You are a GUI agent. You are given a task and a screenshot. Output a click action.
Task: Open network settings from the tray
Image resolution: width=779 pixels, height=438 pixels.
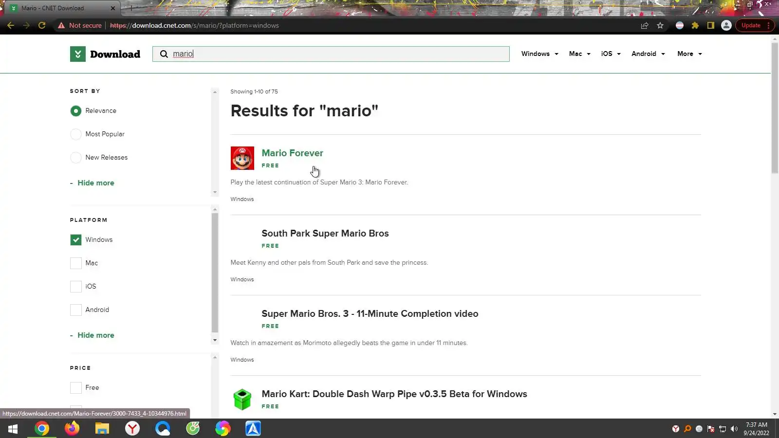(723, 429)
